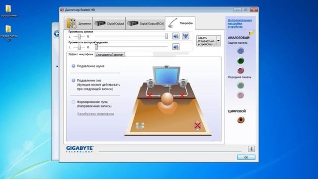Click the green front panel jack
The width and height of the screenshot is (318, 179).
[x=240, y=85]
